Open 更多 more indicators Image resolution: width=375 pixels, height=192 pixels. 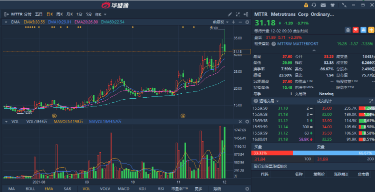coord(198,189)
